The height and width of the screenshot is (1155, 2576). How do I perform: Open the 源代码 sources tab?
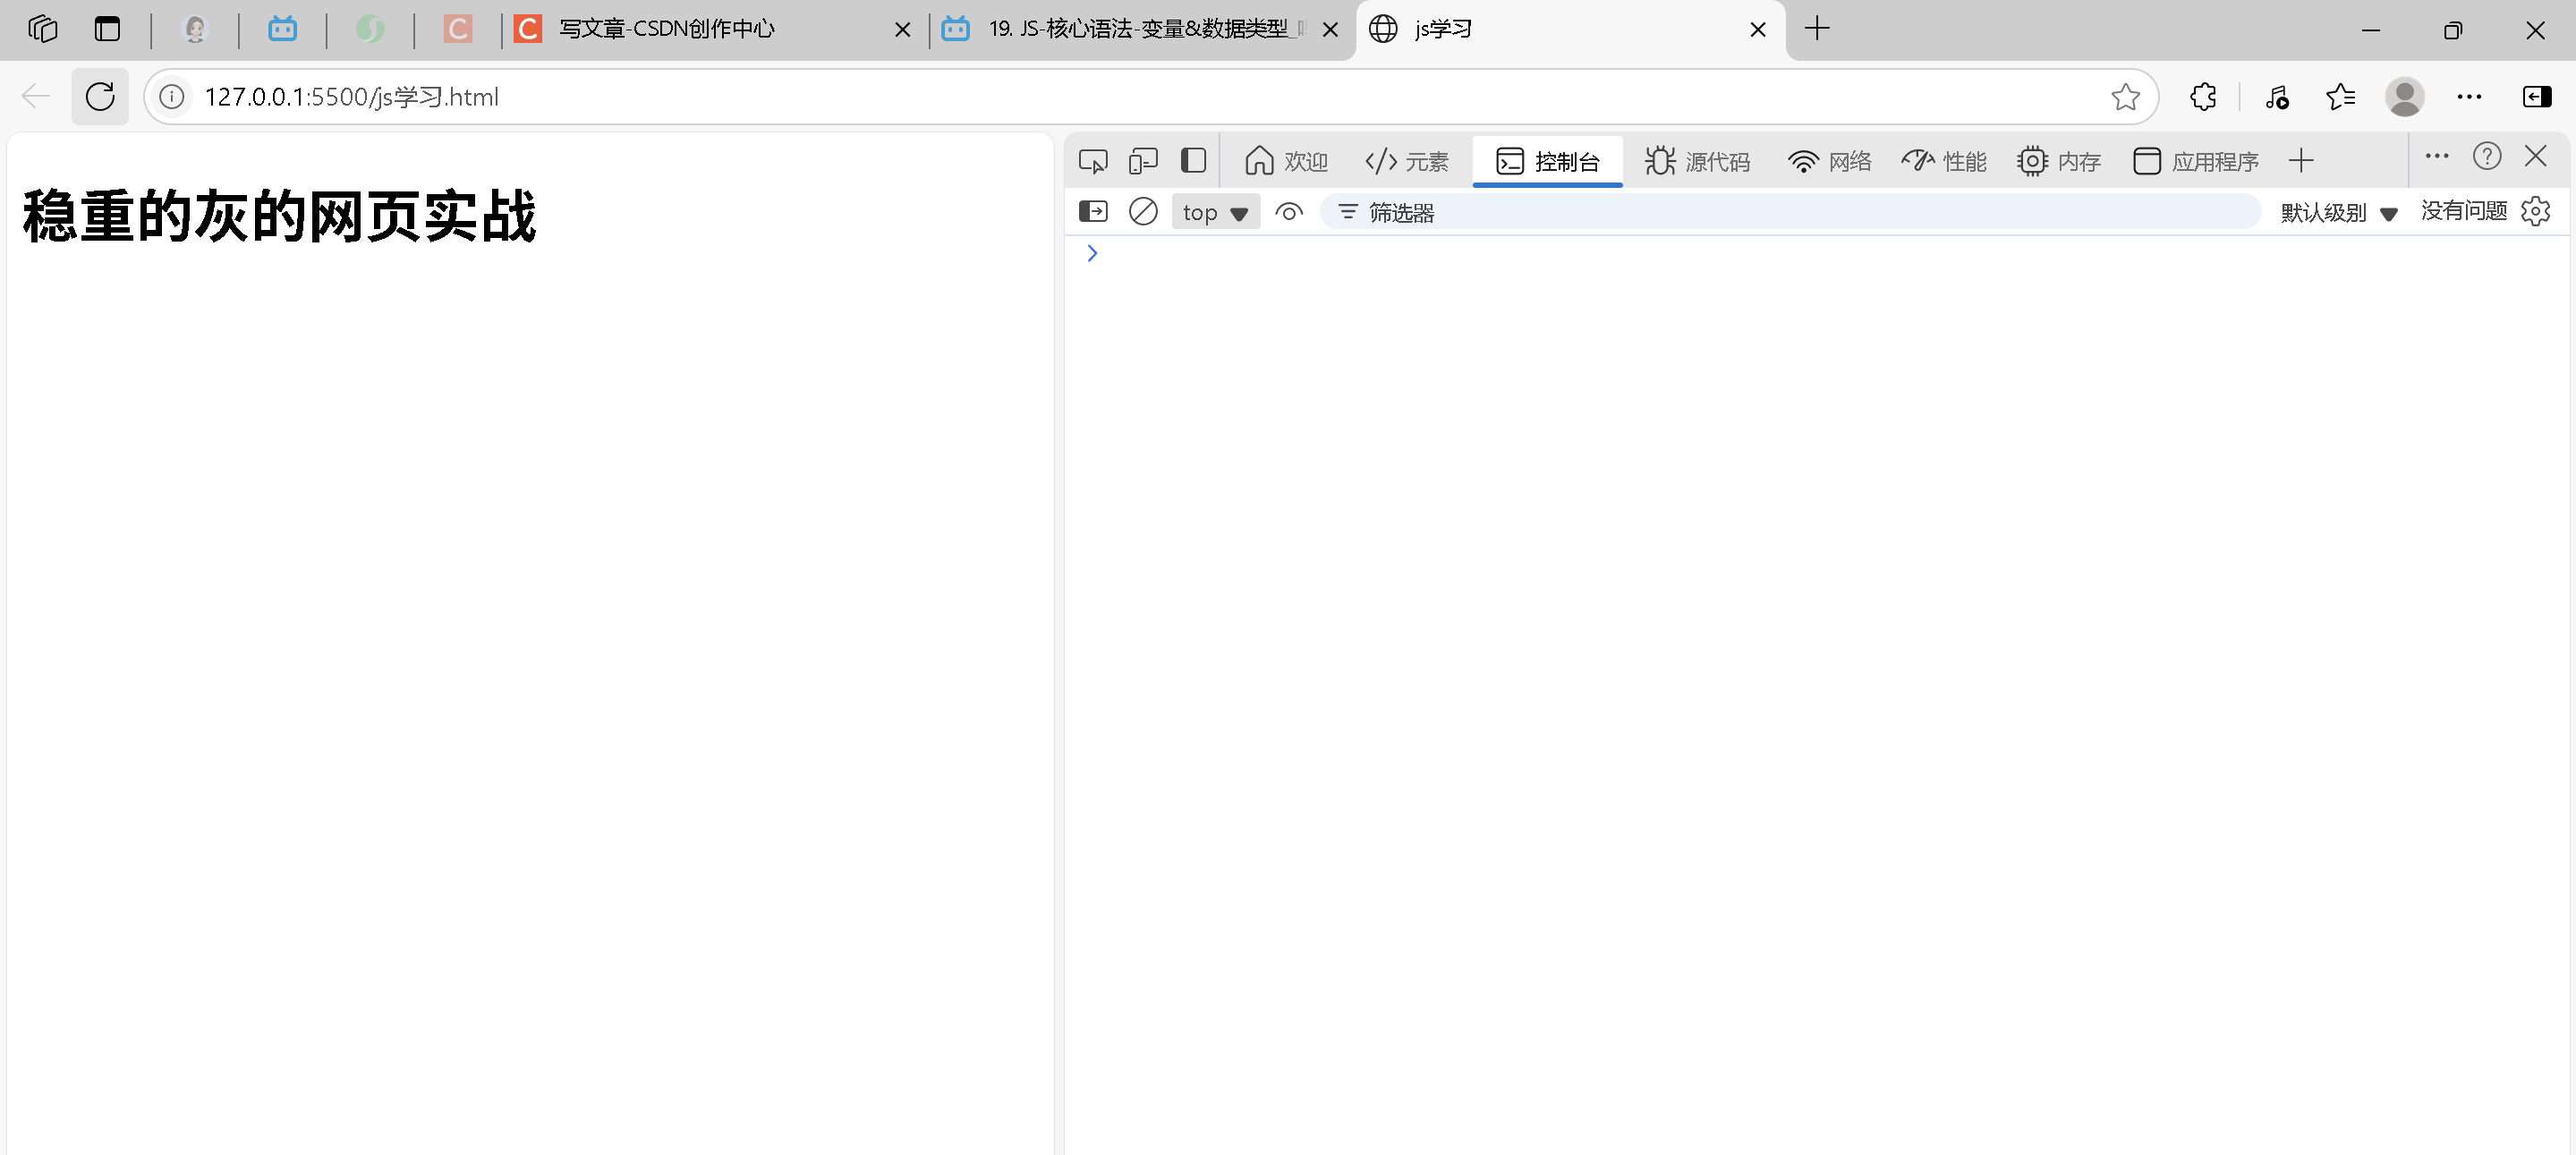(x=1697, y=162)
